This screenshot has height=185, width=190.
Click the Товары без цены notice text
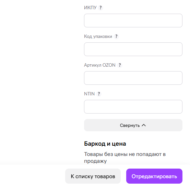(125, 158)
